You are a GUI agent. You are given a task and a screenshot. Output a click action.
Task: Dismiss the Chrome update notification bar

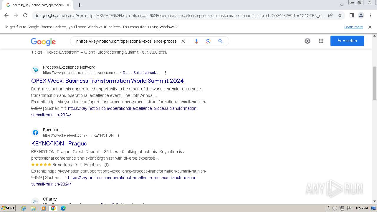click(x=370, y=27)
